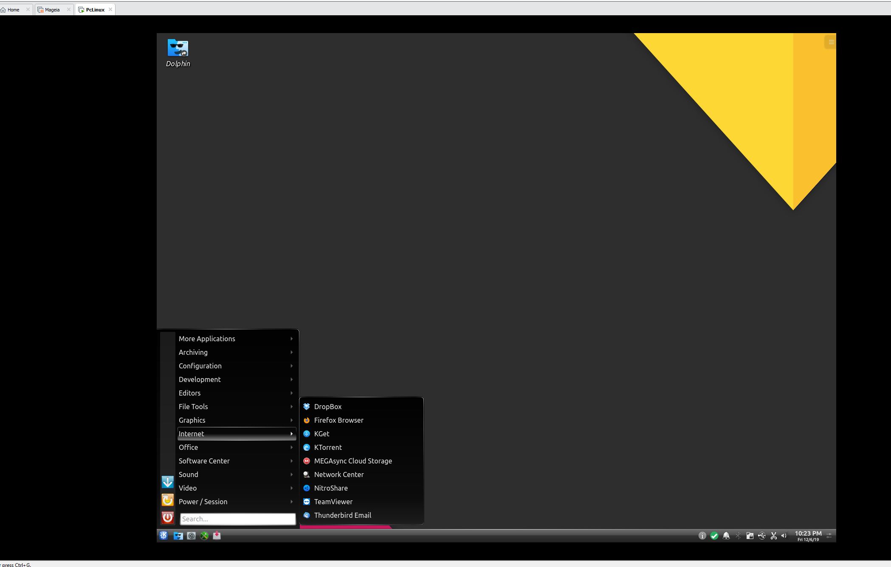Viewport: 891px width, 567px height.
Task: Click the blue download arrow icon
Action: tap(168, 482)
